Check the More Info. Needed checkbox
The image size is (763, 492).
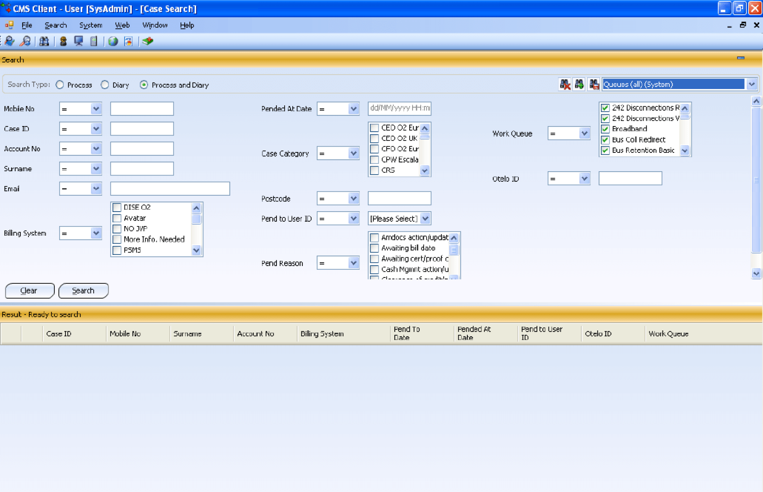pyautogui.click(x=117, y=239)
